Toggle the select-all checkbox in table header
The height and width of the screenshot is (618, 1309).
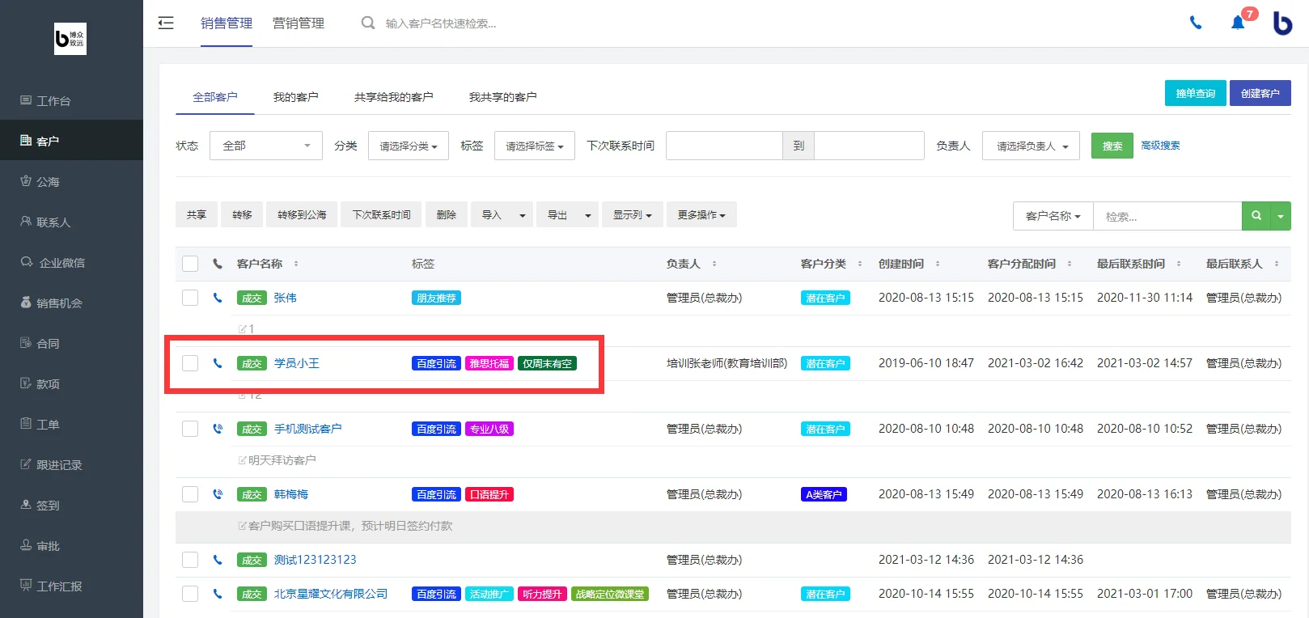point(190,264)
